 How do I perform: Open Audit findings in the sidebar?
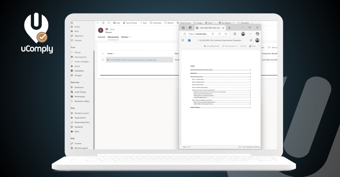point(80,92)
